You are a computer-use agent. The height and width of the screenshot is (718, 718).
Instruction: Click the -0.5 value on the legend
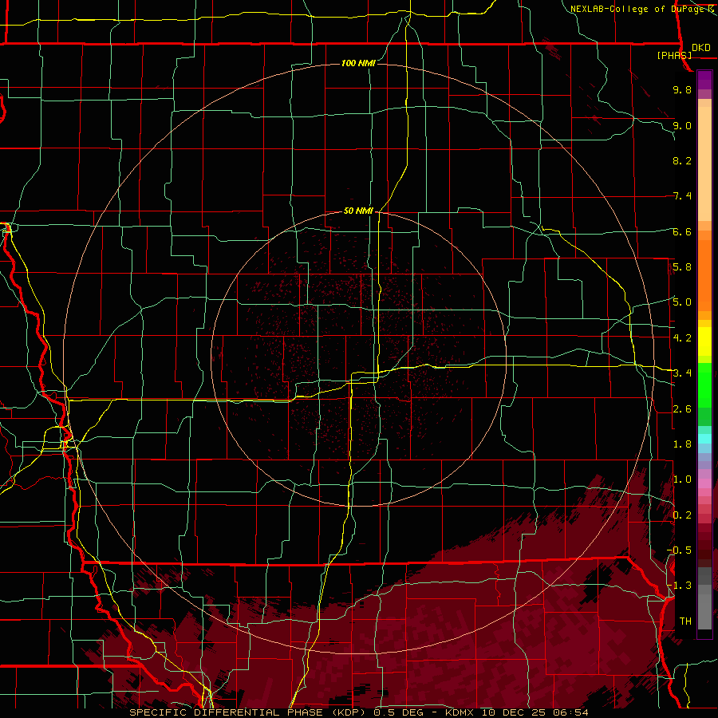680,550
